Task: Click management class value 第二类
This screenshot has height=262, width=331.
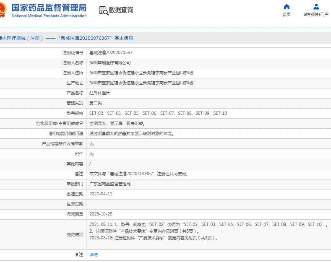Action: (x=96, y=103)
